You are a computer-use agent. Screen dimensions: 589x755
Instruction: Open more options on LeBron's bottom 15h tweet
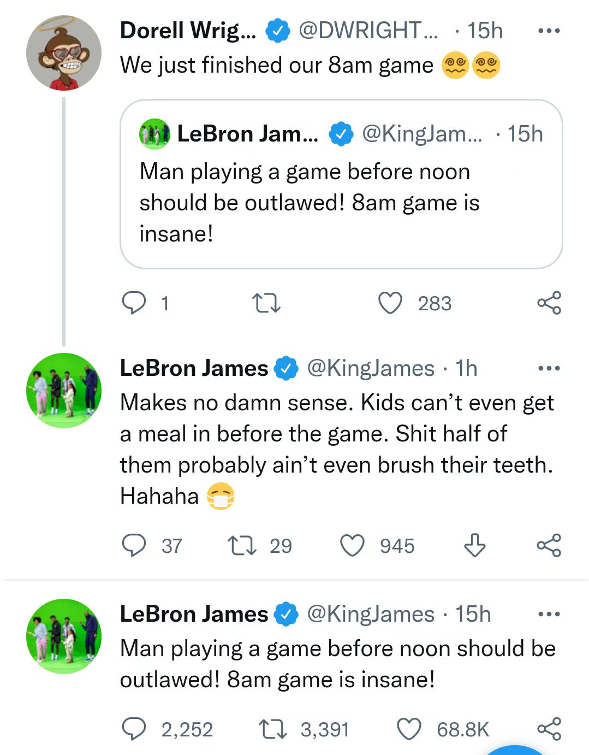click(549, 614)
